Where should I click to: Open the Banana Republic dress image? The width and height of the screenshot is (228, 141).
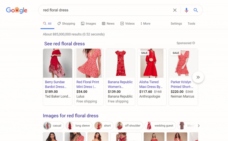click(x=120, y=63)
